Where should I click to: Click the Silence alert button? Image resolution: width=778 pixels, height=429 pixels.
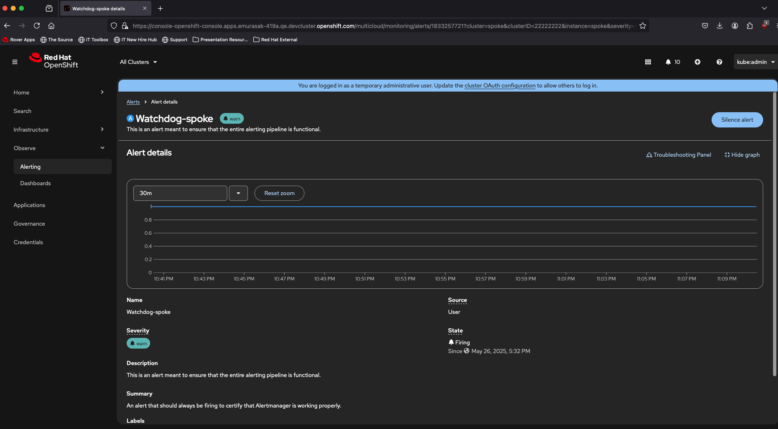point(737,120)
